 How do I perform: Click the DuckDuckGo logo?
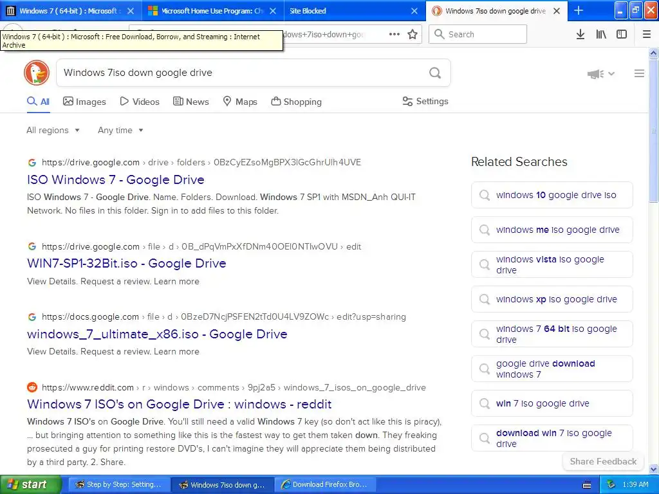[x=37, y=73]
